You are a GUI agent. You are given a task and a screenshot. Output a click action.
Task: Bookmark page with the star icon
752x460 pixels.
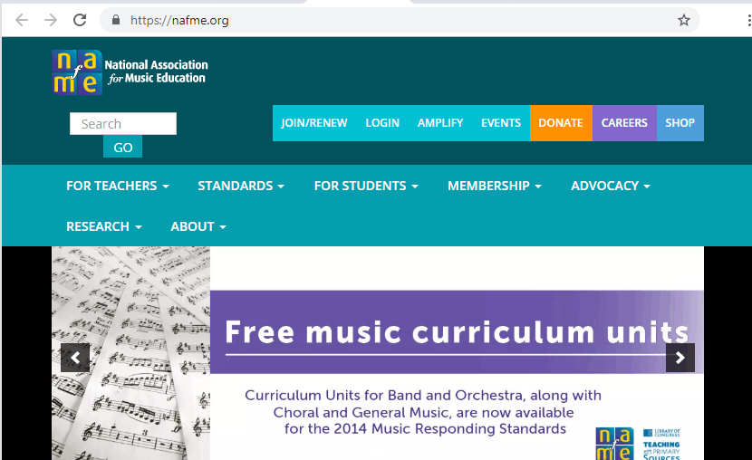(x=684, y=20)
